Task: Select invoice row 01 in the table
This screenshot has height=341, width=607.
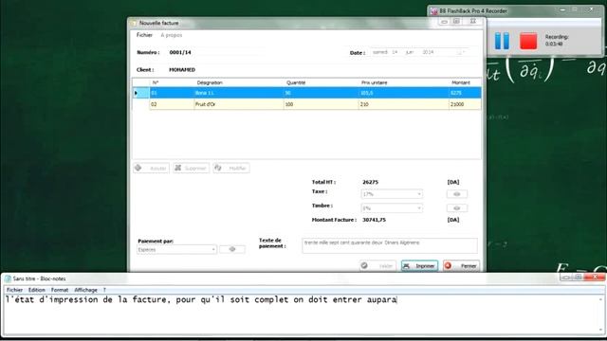Action: pos(307,93)
